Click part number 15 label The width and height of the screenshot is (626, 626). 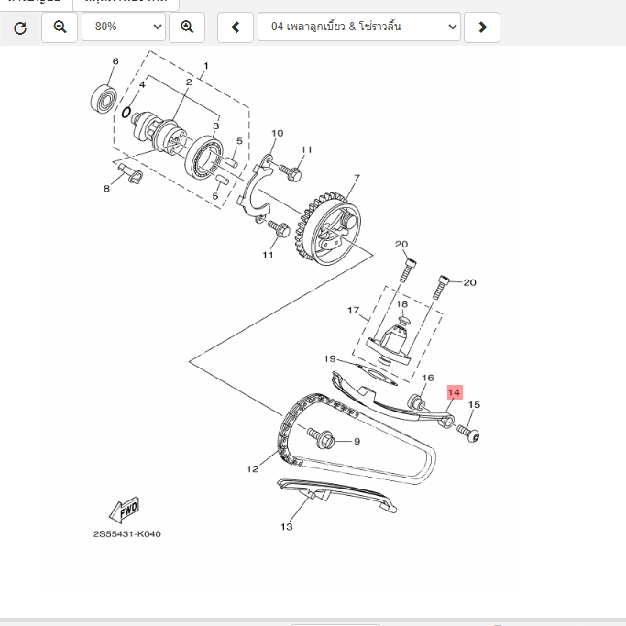coord(474,405)
